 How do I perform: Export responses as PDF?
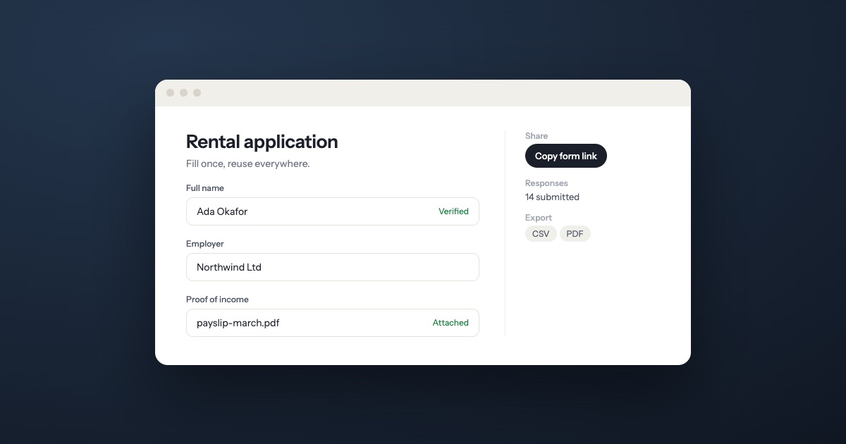pos(575,234)
